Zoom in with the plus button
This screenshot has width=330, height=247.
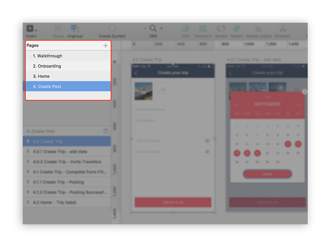coord(161,28)
